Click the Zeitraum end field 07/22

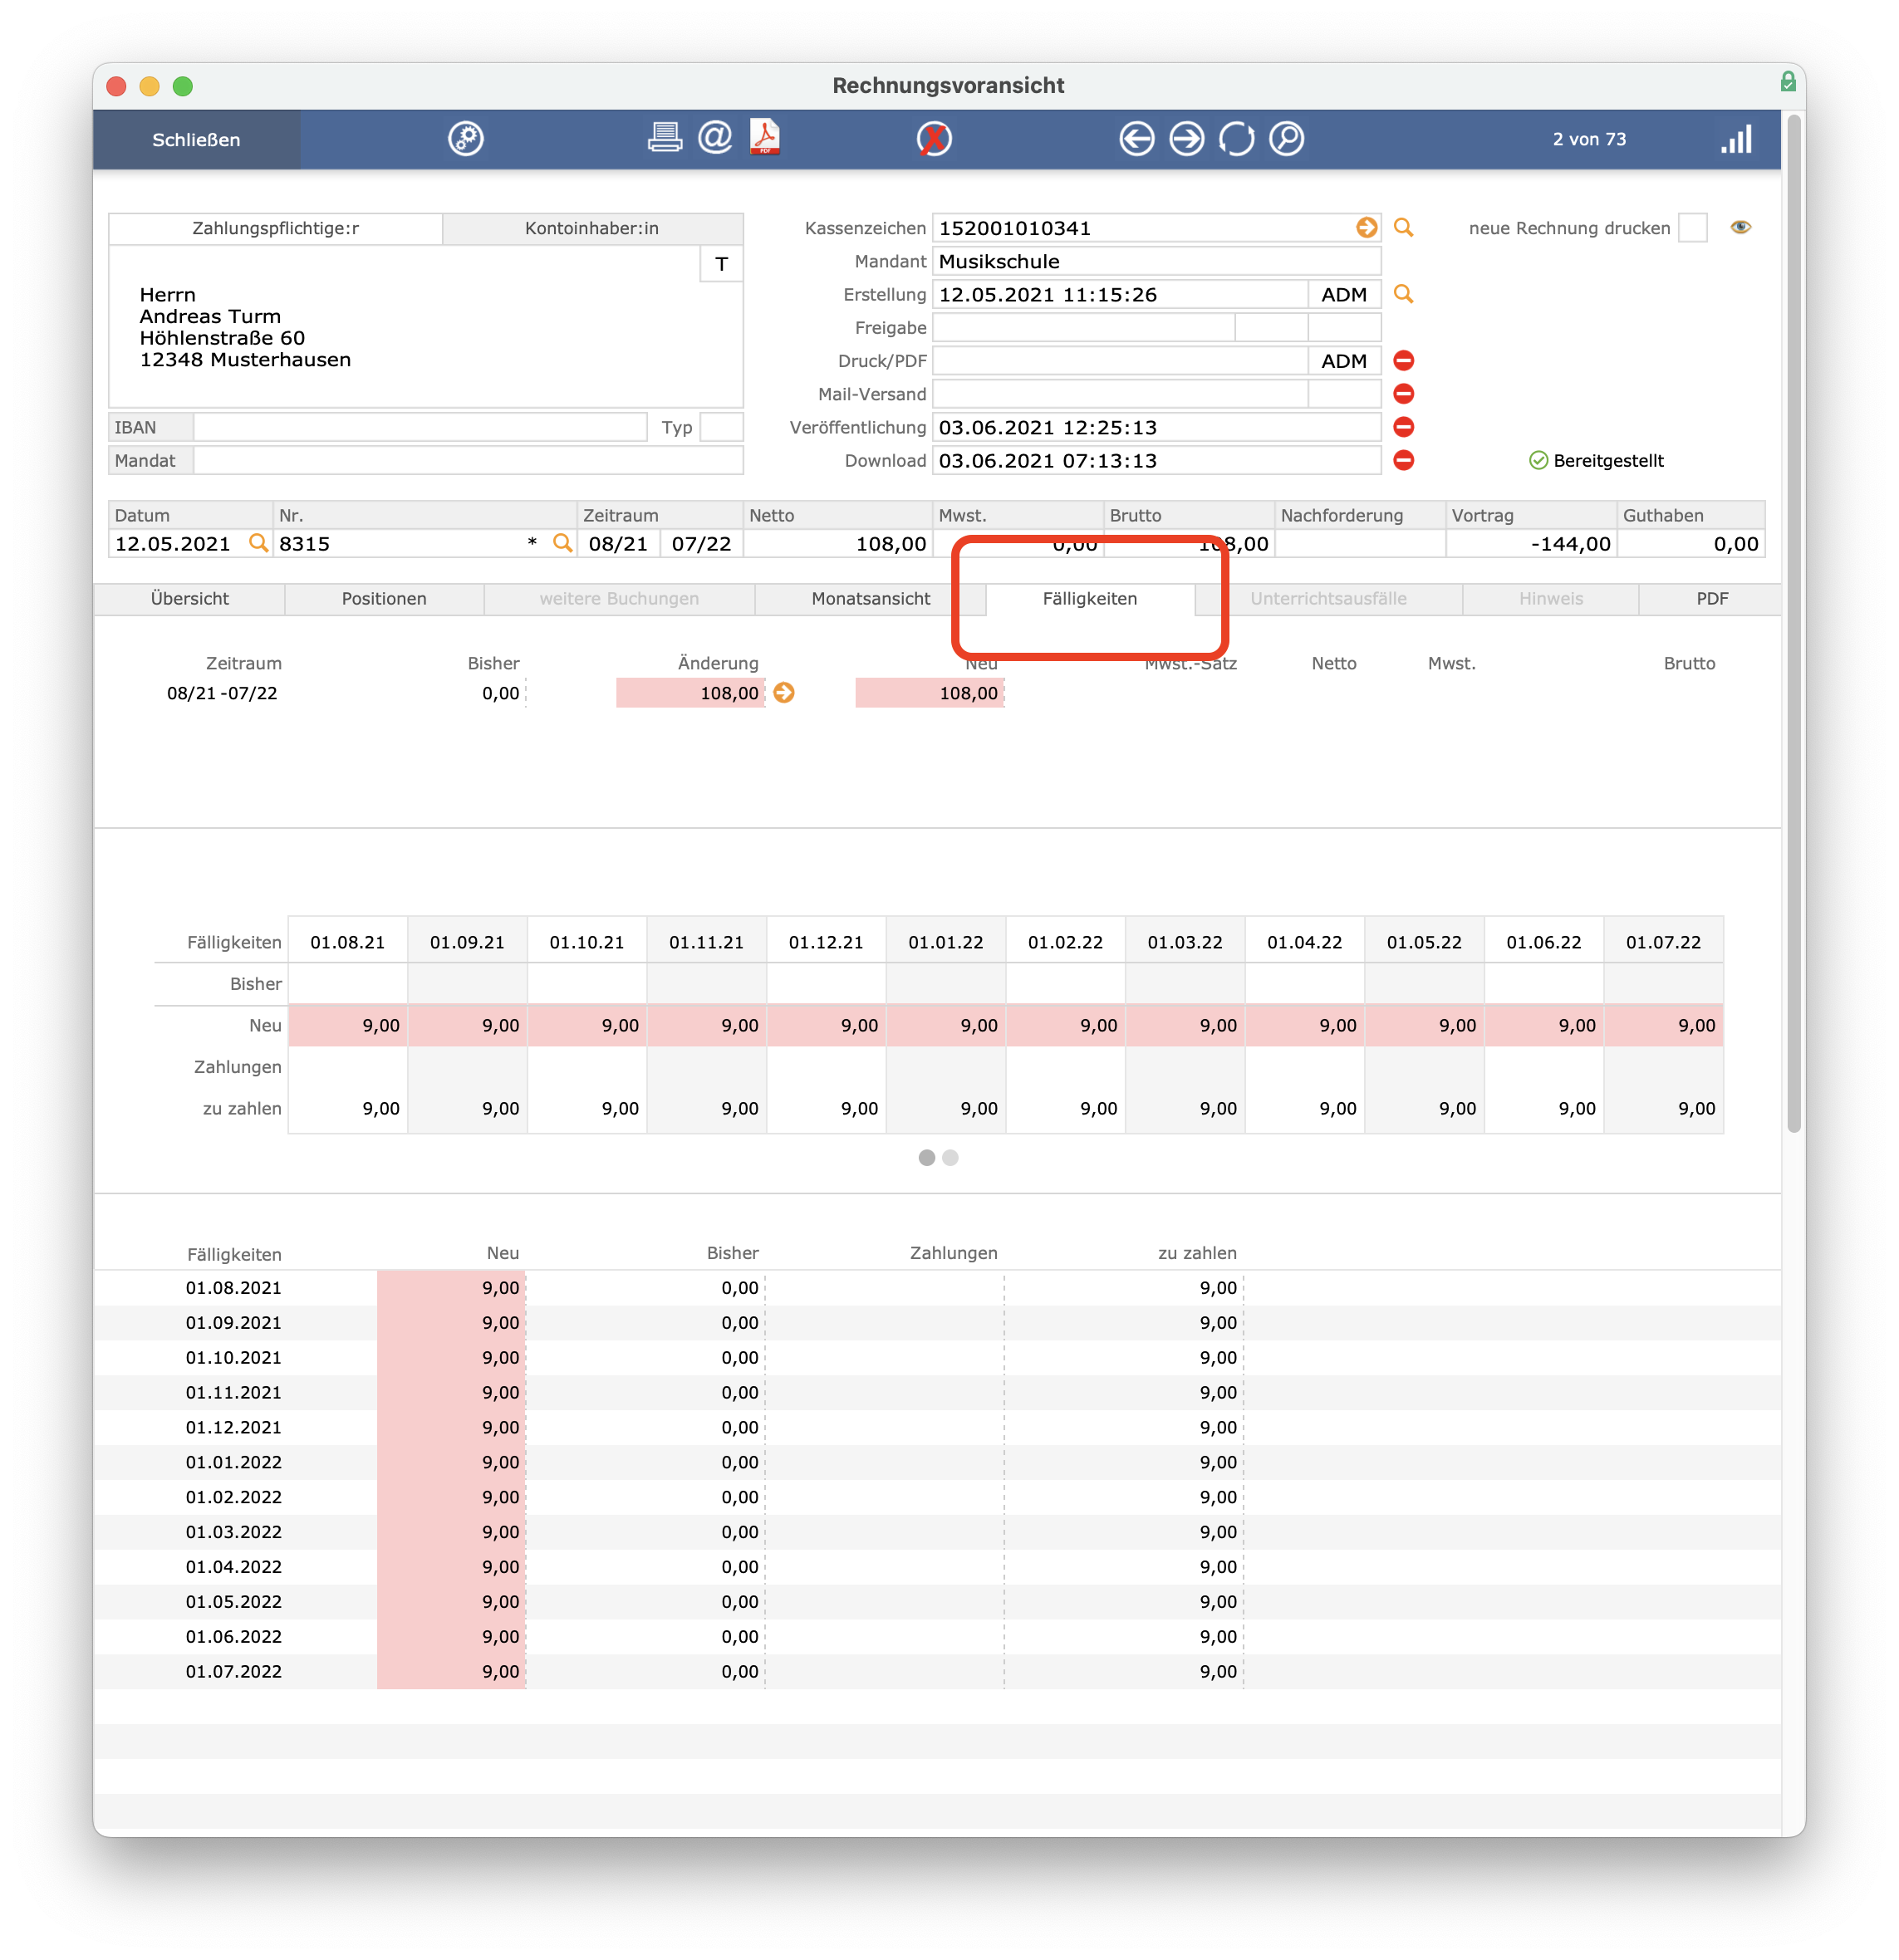click(x=702, y=543)
